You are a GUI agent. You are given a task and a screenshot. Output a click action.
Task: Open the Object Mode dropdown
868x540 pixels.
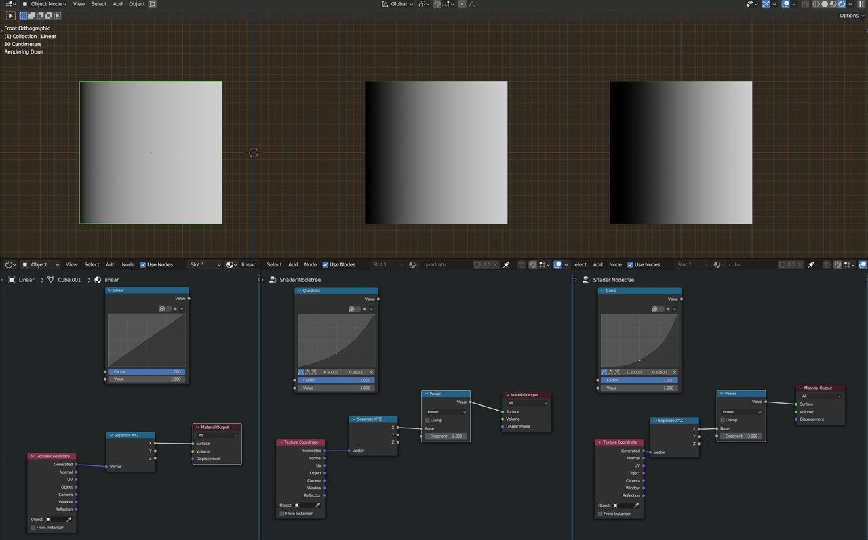(x=45, y=4)
